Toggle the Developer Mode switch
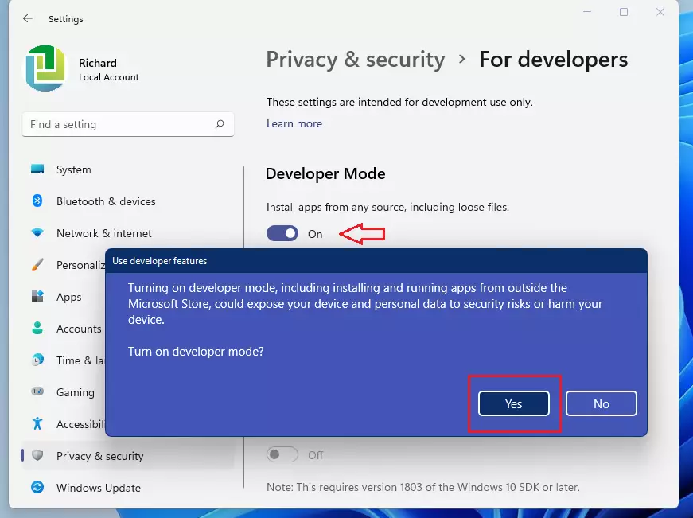The height and width of the screenshot is (518, 693). tap(282, 233)
